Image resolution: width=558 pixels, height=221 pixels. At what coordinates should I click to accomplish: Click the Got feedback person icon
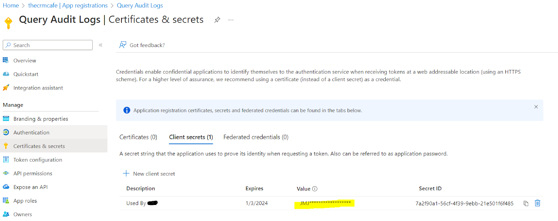(123, 45)
